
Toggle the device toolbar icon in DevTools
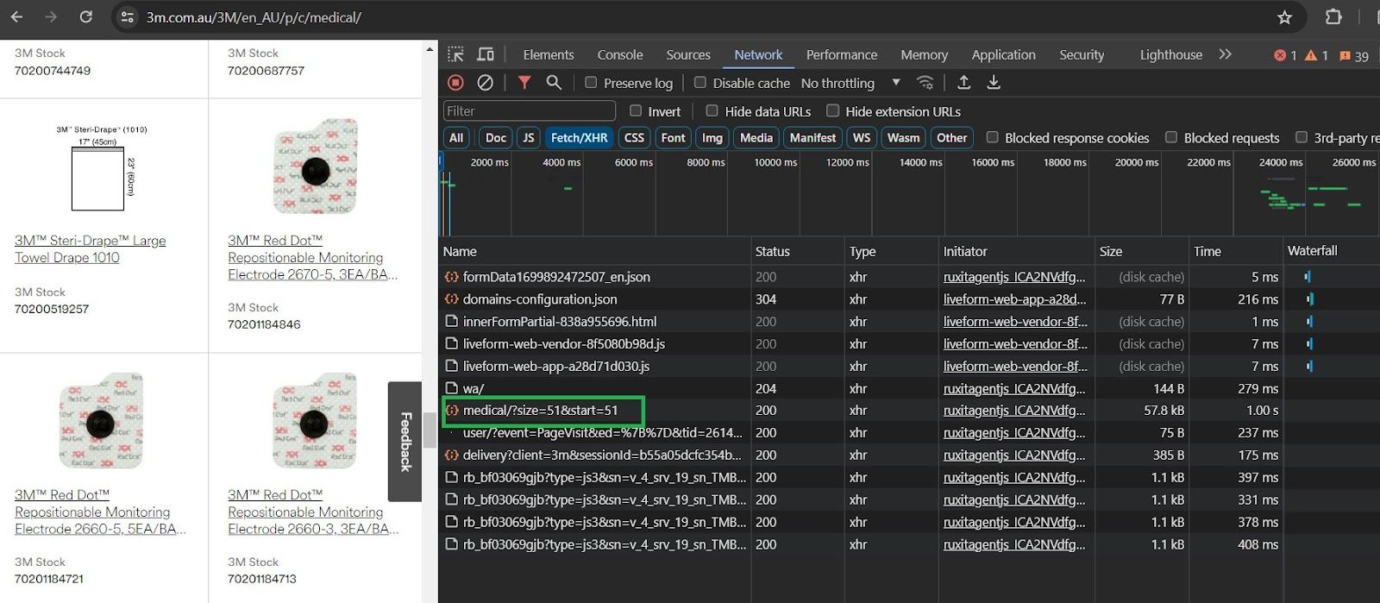[486, 54]
